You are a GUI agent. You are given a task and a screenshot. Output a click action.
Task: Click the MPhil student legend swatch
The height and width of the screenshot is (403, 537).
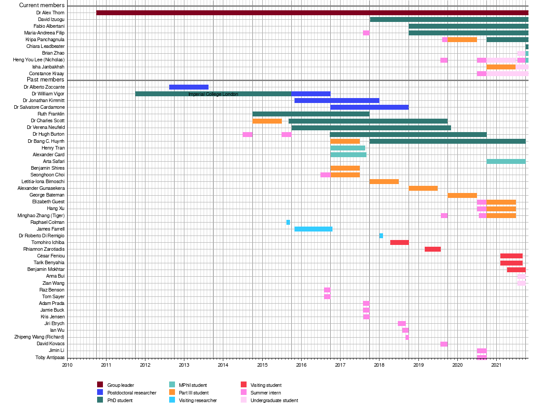click(172, 385)
